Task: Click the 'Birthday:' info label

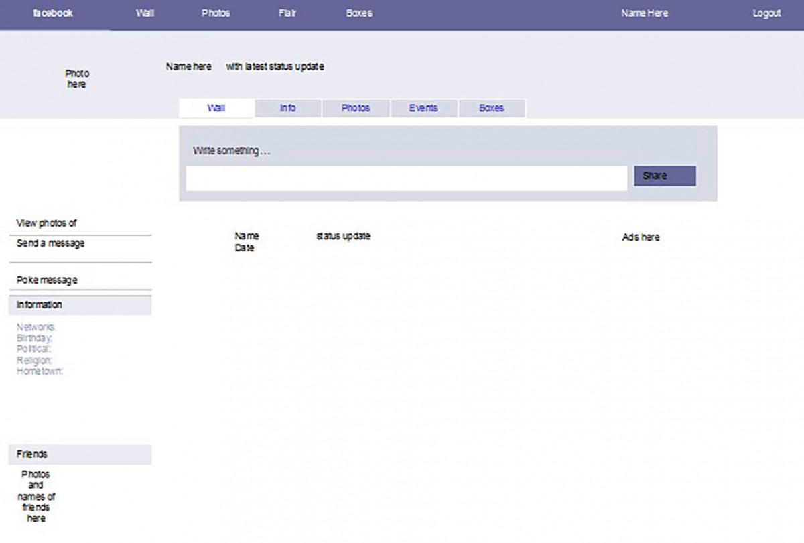Action: pos(35,339)
